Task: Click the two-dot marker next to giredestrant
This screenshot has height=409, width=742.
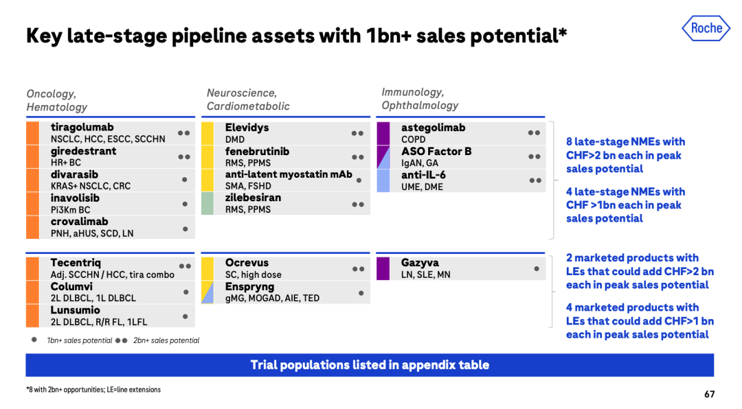Action: coord(184,156)
